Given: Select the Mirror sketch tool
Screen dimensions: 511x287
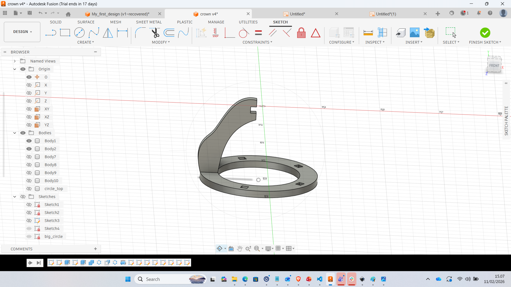Looking at the screenshot, I should (x=108, y=33).
